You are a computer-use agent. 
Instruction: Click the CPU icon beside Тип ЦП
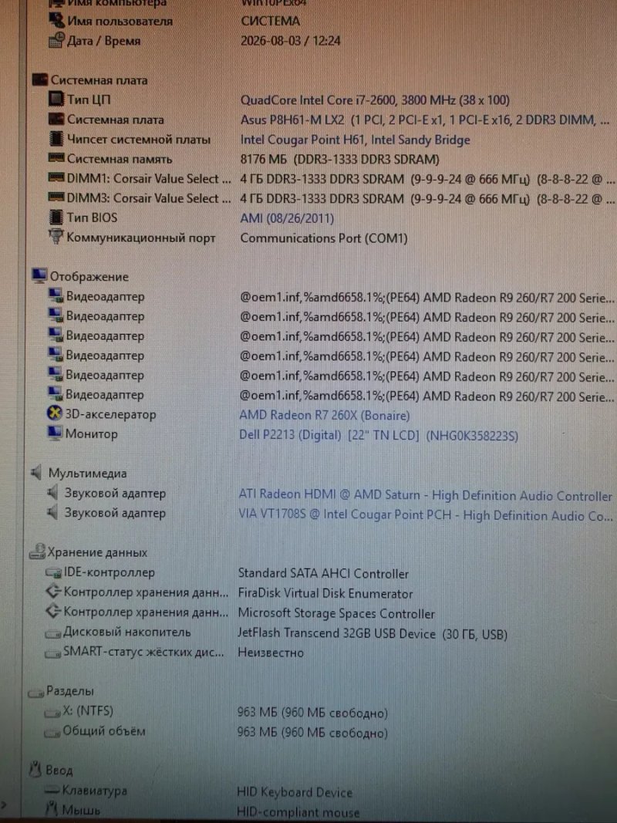pos(56,99)
